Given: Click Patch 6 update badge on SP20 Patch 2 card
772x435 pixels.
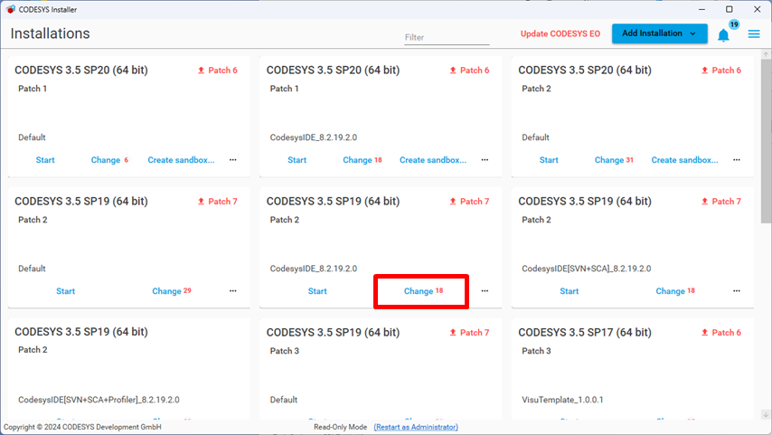Looking at the screenshot, I should coord(721,70).
